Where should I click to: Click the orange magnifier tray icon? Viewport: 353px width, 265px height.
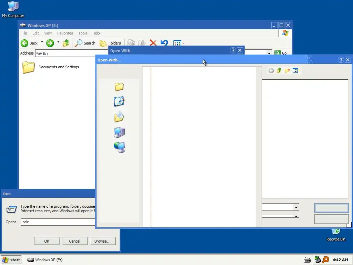coord(325,260)
